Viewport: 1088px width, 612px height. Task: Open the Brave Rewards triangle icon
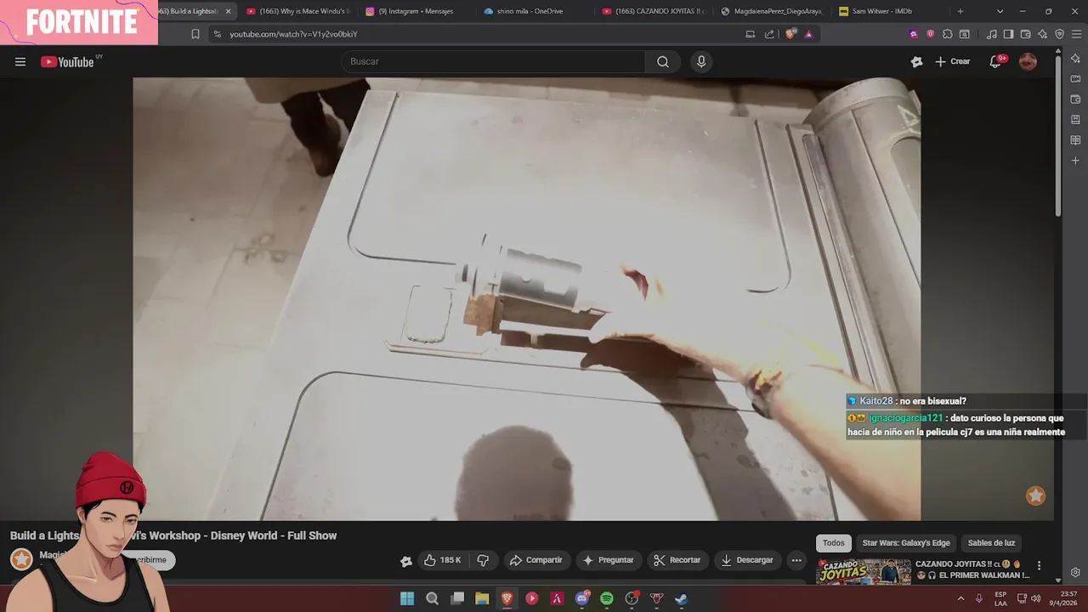(808, 34)
